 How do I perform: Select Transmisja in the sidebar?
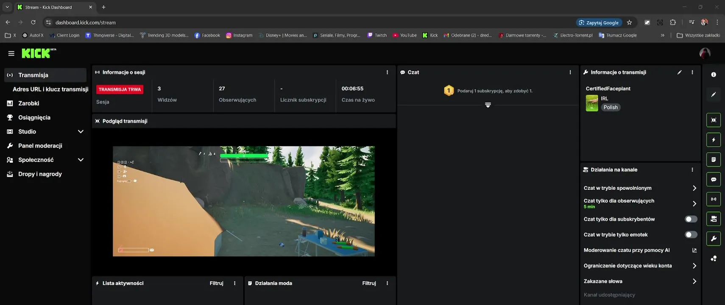[45, 75]
